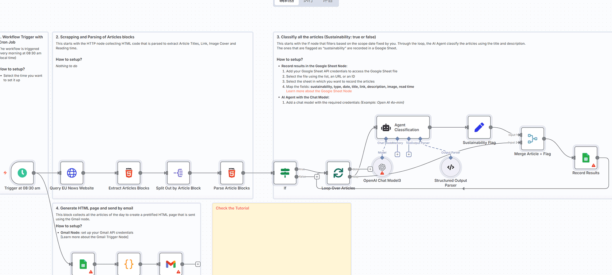Select the If condition node
Viewport: 612px width, 275px height.
click(x=285, y=173)
